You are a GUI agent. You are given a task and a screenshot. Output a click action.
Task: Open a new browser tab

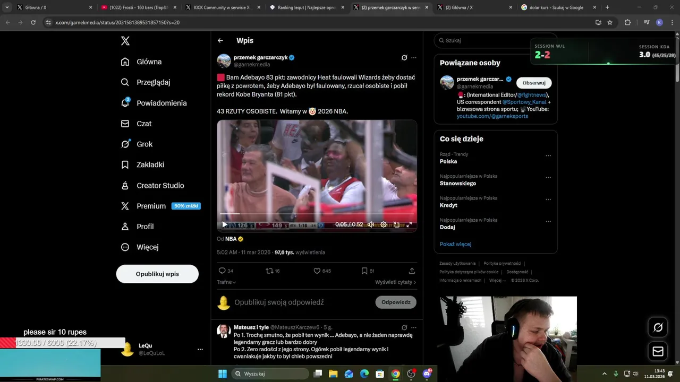(x=607, y=7)
